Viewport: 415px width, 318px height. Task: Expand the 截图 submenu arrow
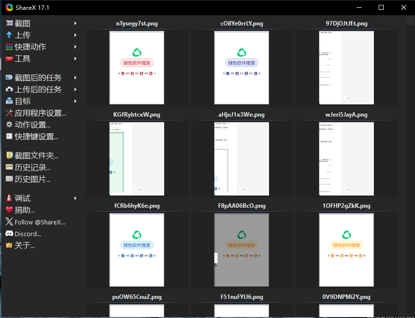pos(75,24)
